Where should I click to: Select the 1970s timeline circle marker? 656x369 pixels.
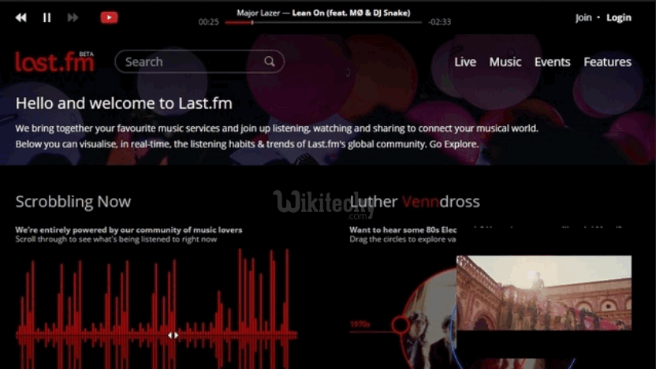click(x=401, y=324)
